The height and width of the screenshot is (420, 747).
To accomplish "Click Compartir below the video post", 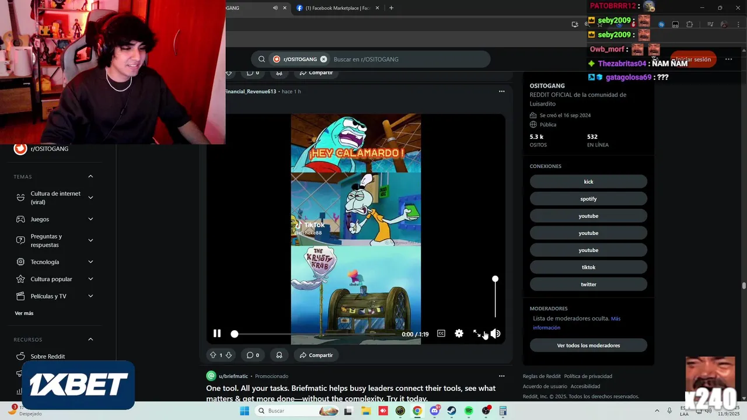I will click(x=316, y=355).
